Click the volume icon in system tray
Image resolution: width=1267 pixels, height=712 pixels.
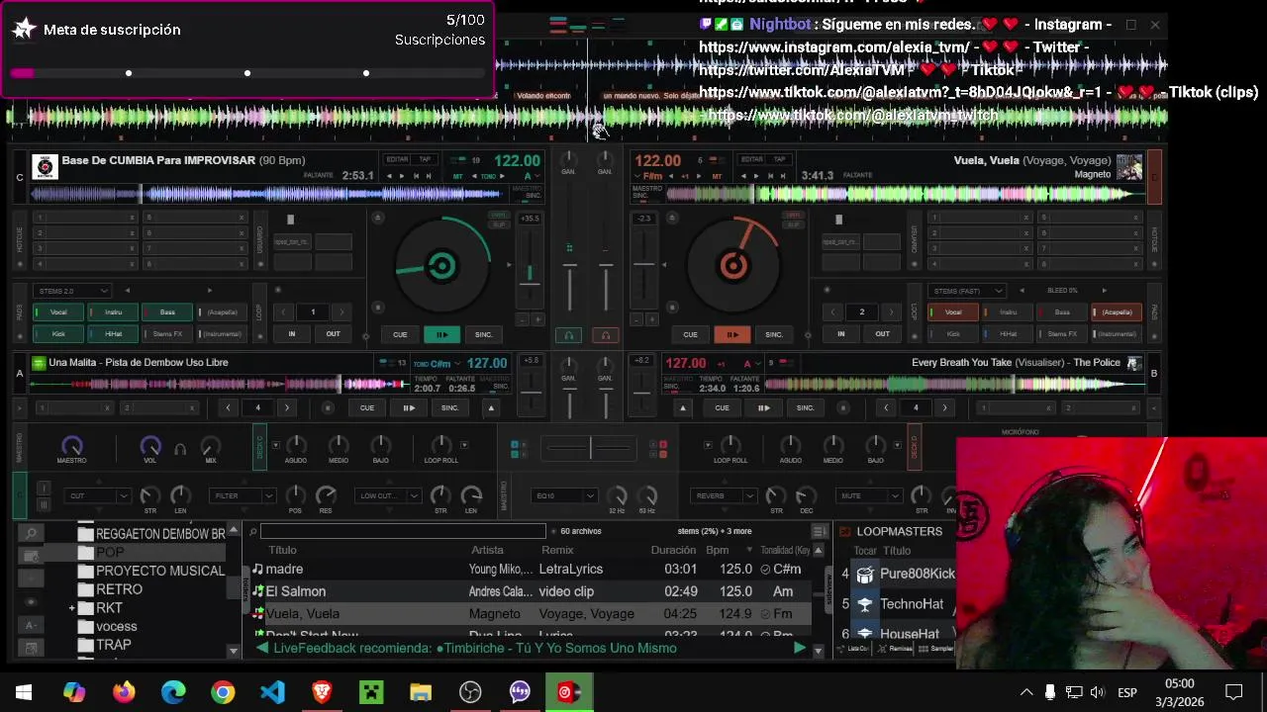[x=1097, y=692]
